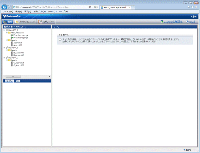This screenshot has width=200, height=153.
Task: Switch to the 詳細 tab in lower panel
Action: [18, 81]
